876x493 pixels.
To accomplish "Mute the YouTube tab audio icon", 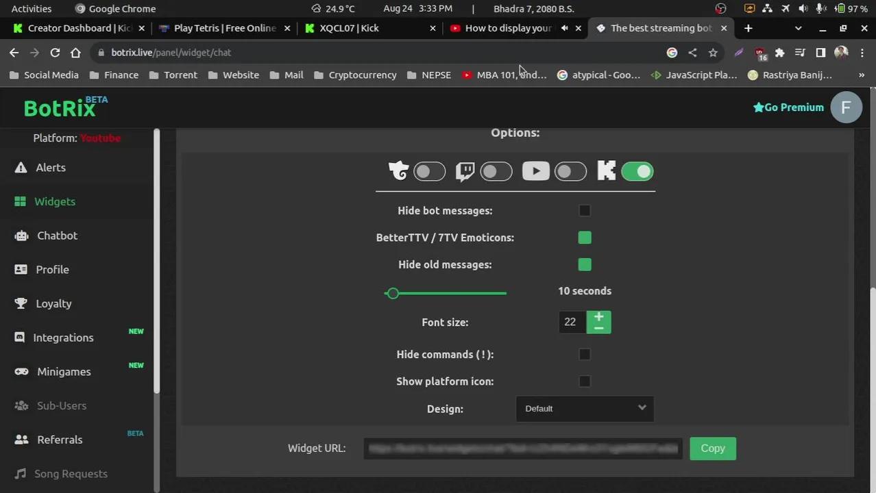I will (564, 28).
